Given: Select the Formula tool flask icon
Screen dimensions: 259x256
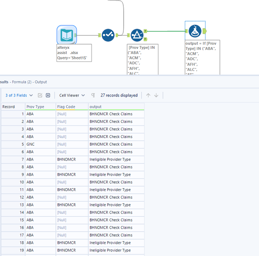Looking at the screenshot, I should click(x=195, y=31).
